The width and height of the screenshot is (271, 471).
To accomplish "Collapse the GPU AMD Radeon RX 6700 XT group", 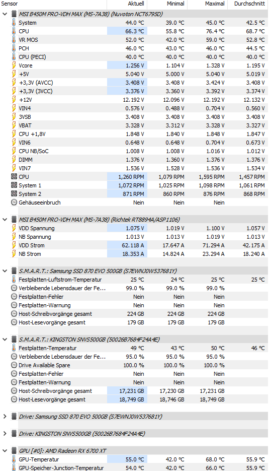I will [5, 451].
